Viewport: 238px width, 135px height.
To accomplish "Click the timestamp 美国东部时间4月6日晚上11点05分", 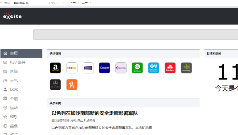I will [x=73, y=120].
